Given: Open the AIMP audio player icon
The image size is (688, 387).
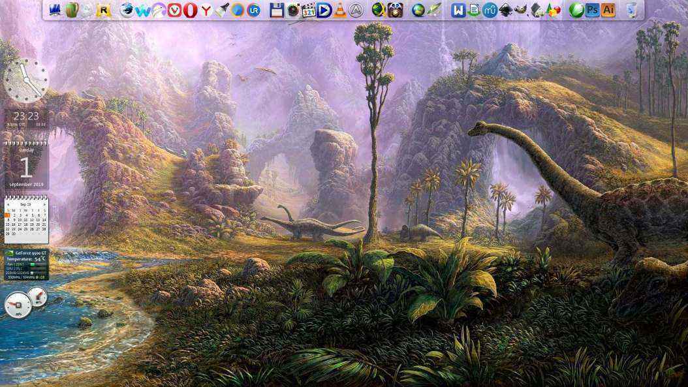Looking at the screenshot, I should click(x=356, y=10).
